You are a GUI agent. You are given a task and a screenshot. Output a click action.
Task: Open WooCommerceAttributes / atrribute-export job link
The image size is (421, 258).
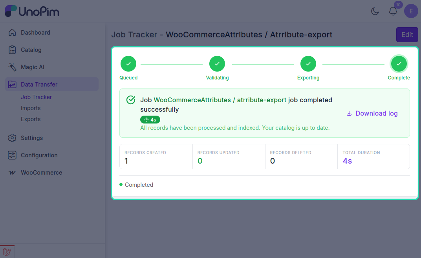click(x=220, y=100)
